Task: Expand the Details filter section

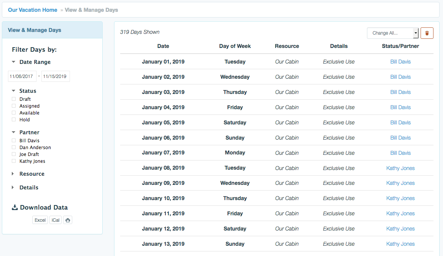Action: pos(13,187)
